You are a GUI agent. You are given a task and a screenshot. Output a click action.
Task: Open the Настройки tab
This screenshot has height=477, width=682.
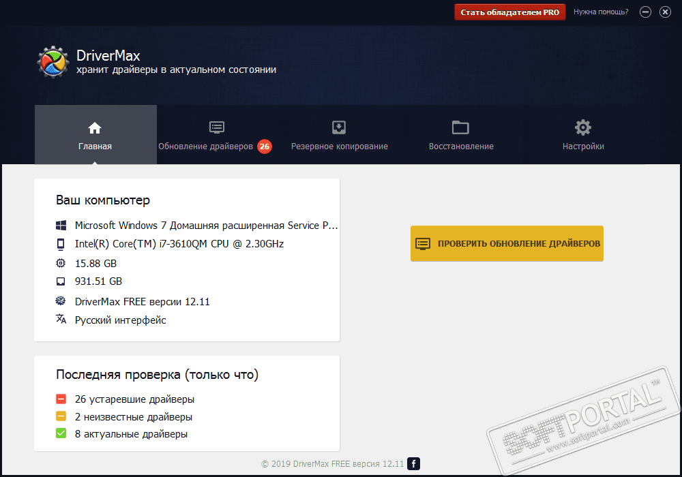coord(583,134)
